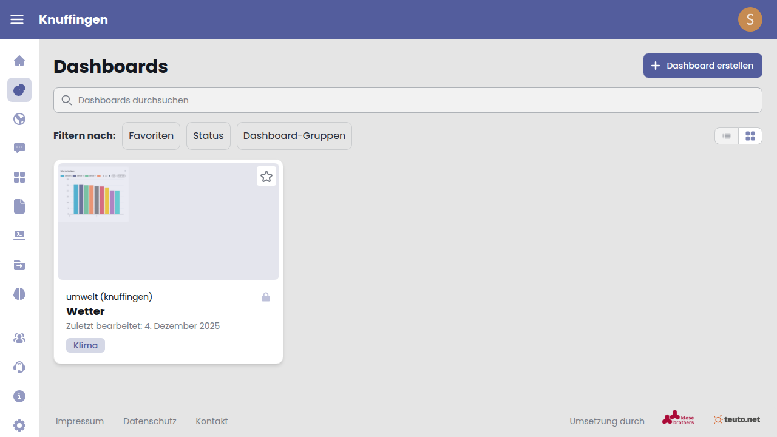Switch to list view layout
The width and height of the screenshot is (777, 437).
[x=727, y=136]
